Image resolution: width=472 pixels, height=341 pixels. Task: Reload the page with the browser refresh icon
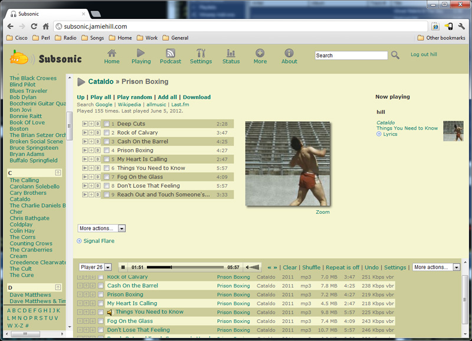34,27
